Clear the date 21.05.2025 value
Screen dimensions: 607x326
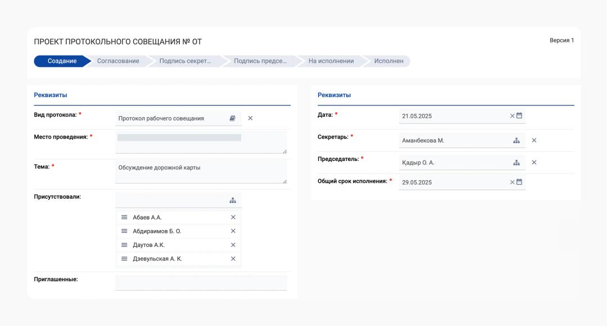512,116
